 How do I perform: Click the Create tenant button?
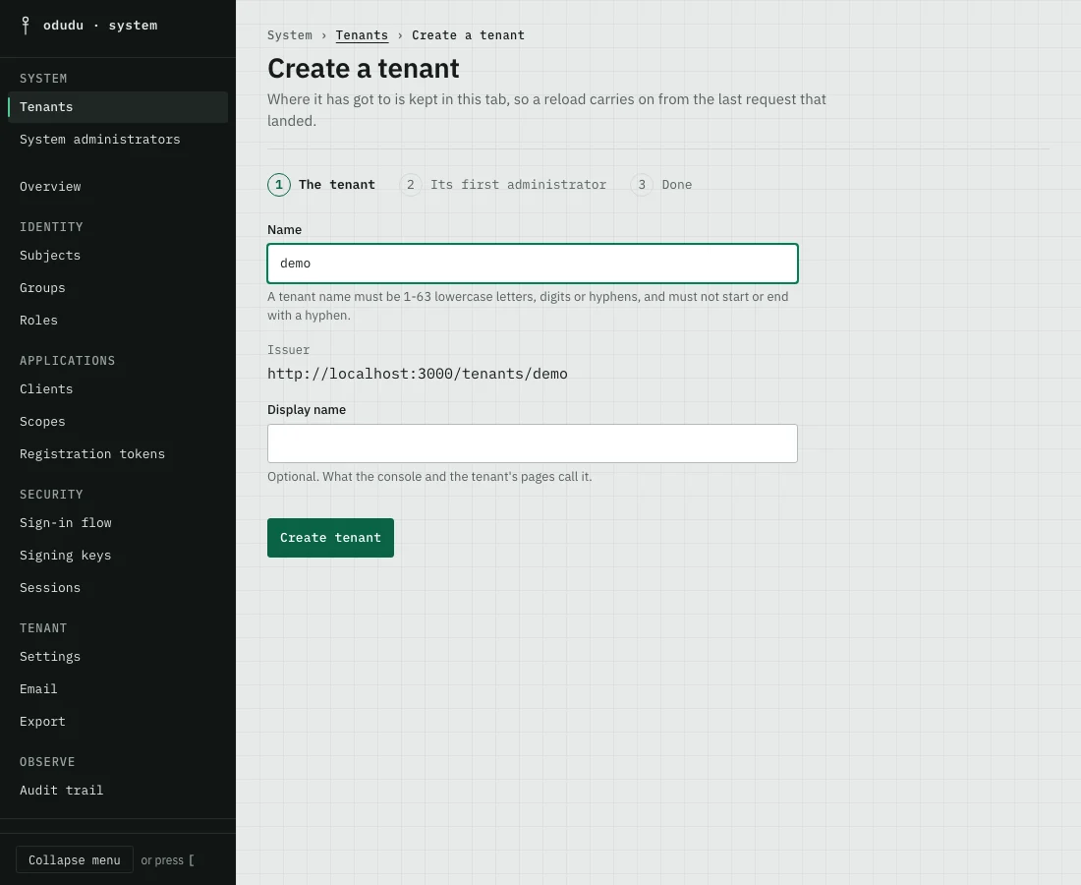click(x=330, y=538)
